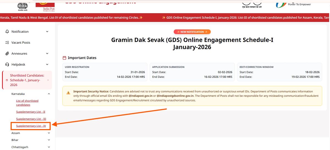
Task: Click the start date 31-01-2026
Action: pyautogui.click(x=138, y=72)
